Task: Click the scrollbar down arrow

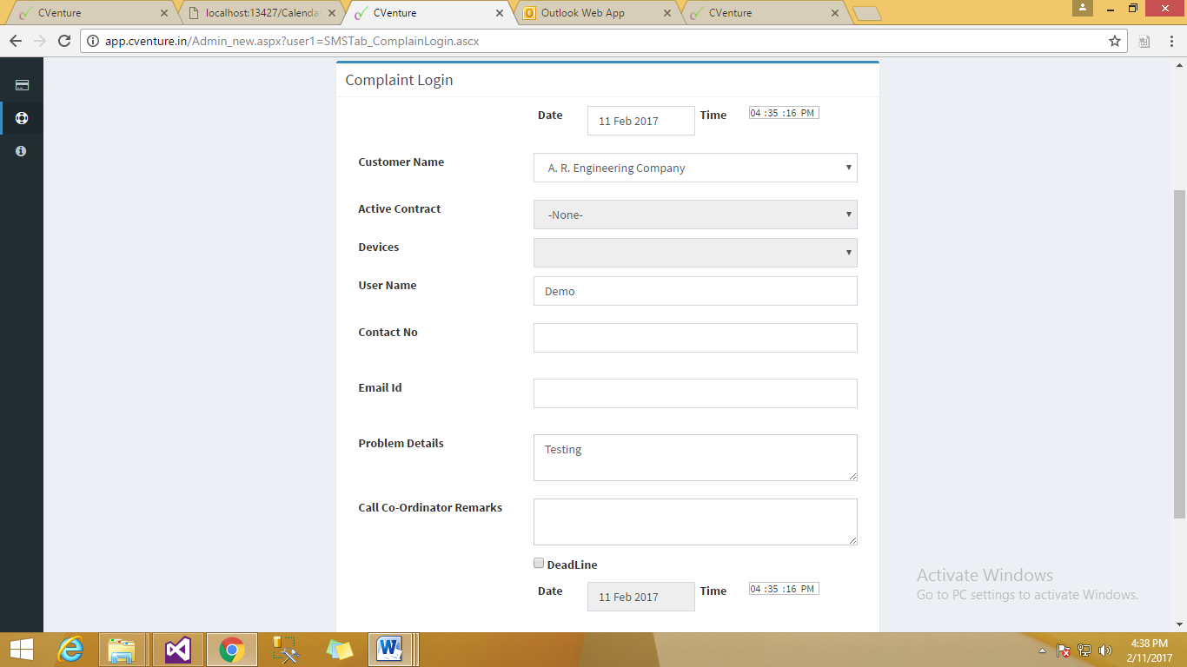Action: (x=1179, y=624)
